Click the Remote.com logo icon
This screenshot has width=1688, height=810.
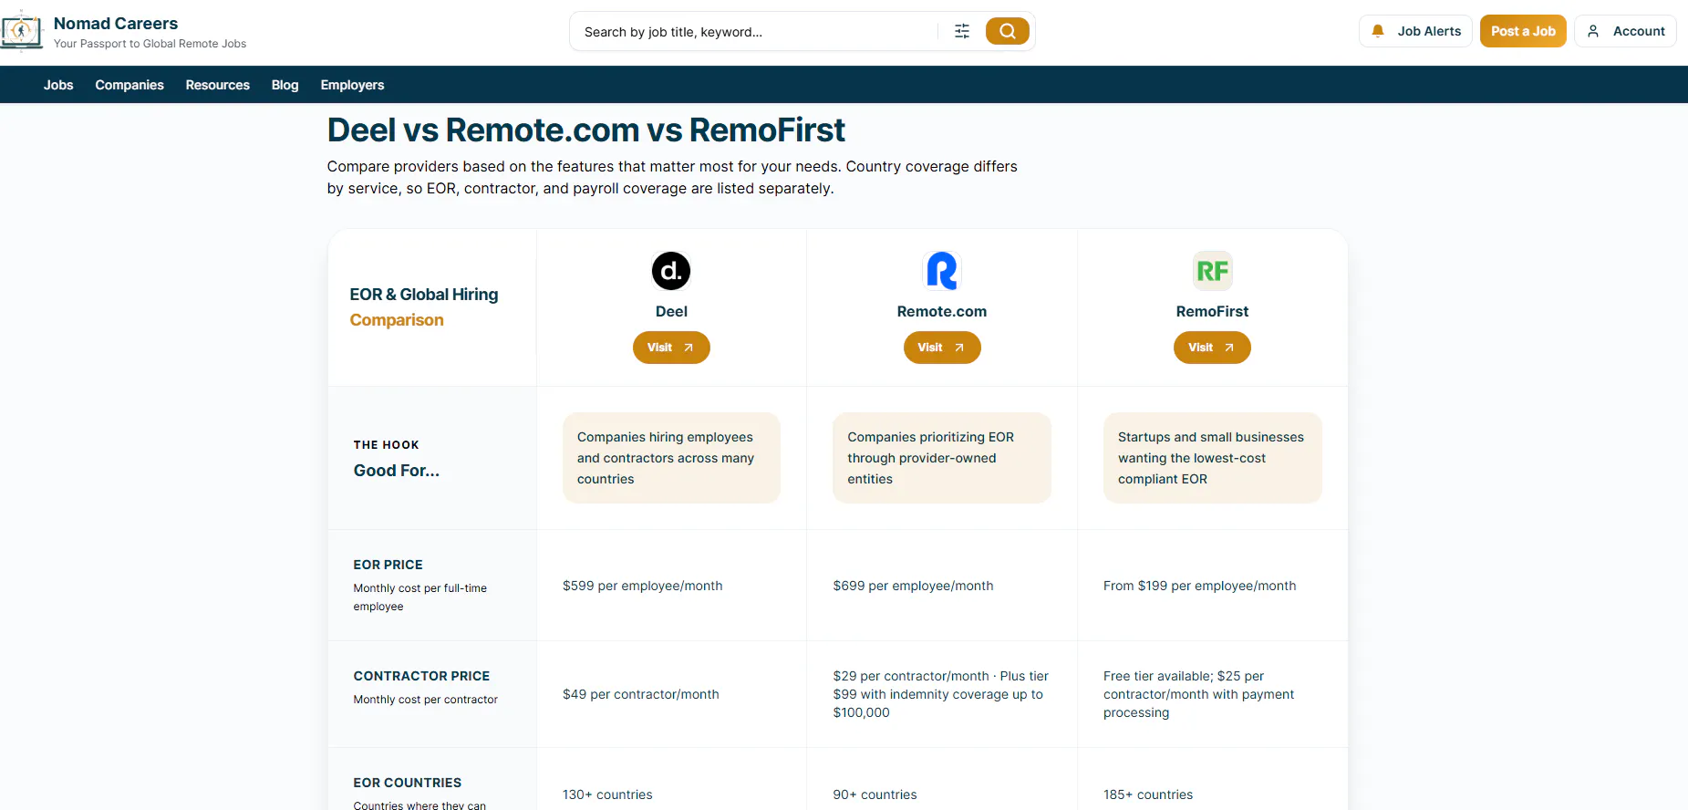coord(942,271)
